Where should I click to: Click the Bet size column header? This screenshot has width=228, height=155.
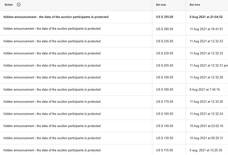(x=161, y=5)
